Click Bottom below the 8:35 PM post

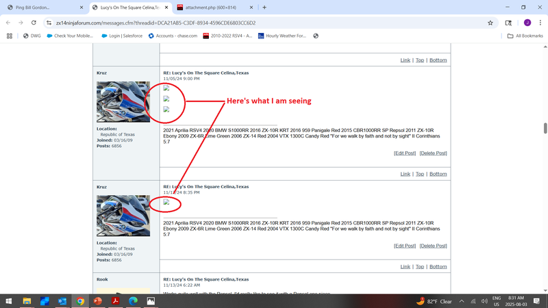[x=438, y=266]
